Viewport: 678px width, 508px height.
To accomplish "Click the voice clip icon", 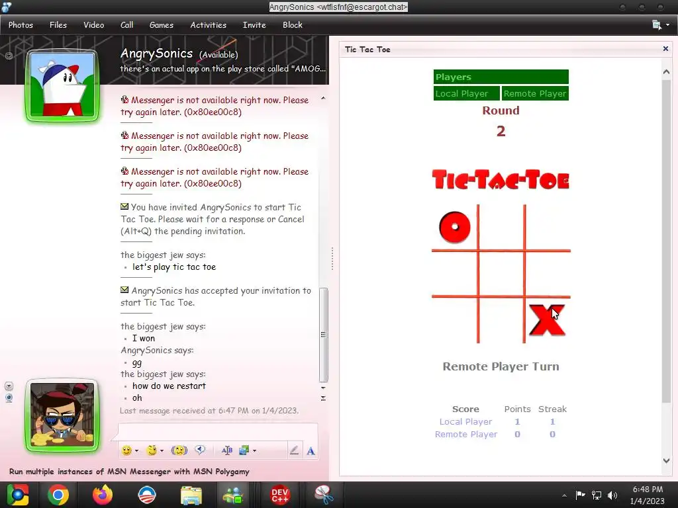I will click(x=200, y=450).
